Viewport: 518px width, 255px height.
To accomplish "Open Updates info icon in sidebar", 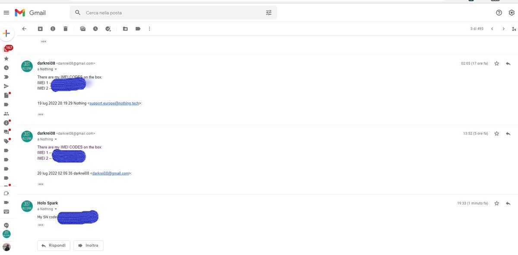I will point(6,123).
